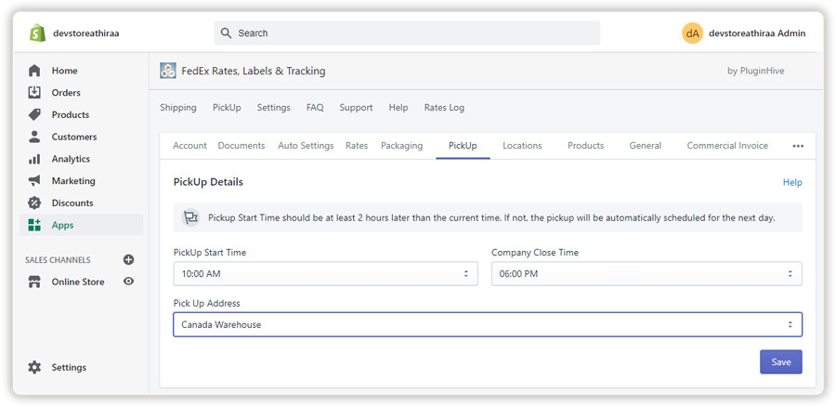Screen dimensions: 836x407
Task: Click the Settings gear icon
Action: (34, 367)
